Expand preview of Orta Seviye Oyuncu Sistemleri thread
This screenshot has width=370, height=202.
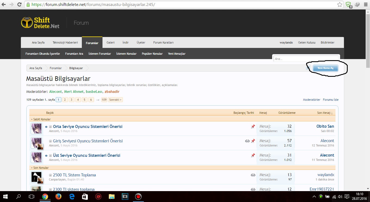click(x=50, y=127)
